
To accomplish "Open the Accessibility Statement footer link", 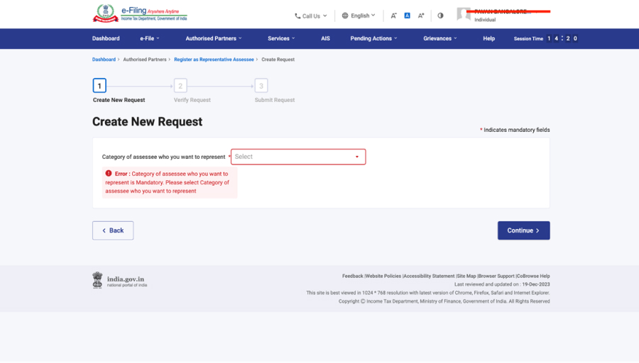I will pyautogui.click(x=429, y=276).
